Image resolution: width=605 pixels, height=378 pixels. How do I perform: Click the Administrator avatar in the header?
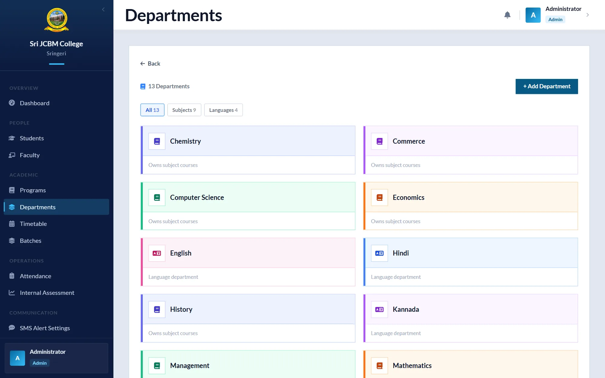pos(533,15)
